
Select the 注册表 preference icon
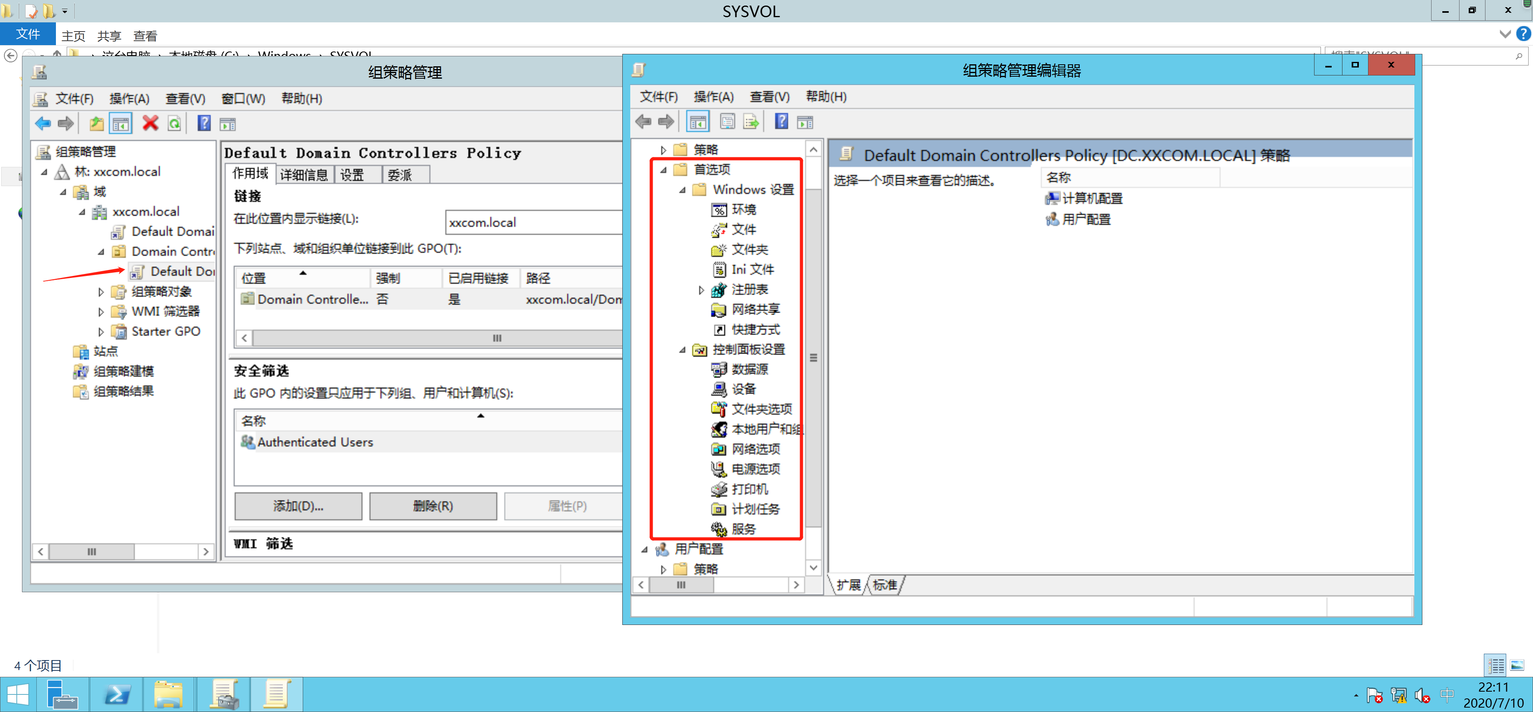[719, 290]
